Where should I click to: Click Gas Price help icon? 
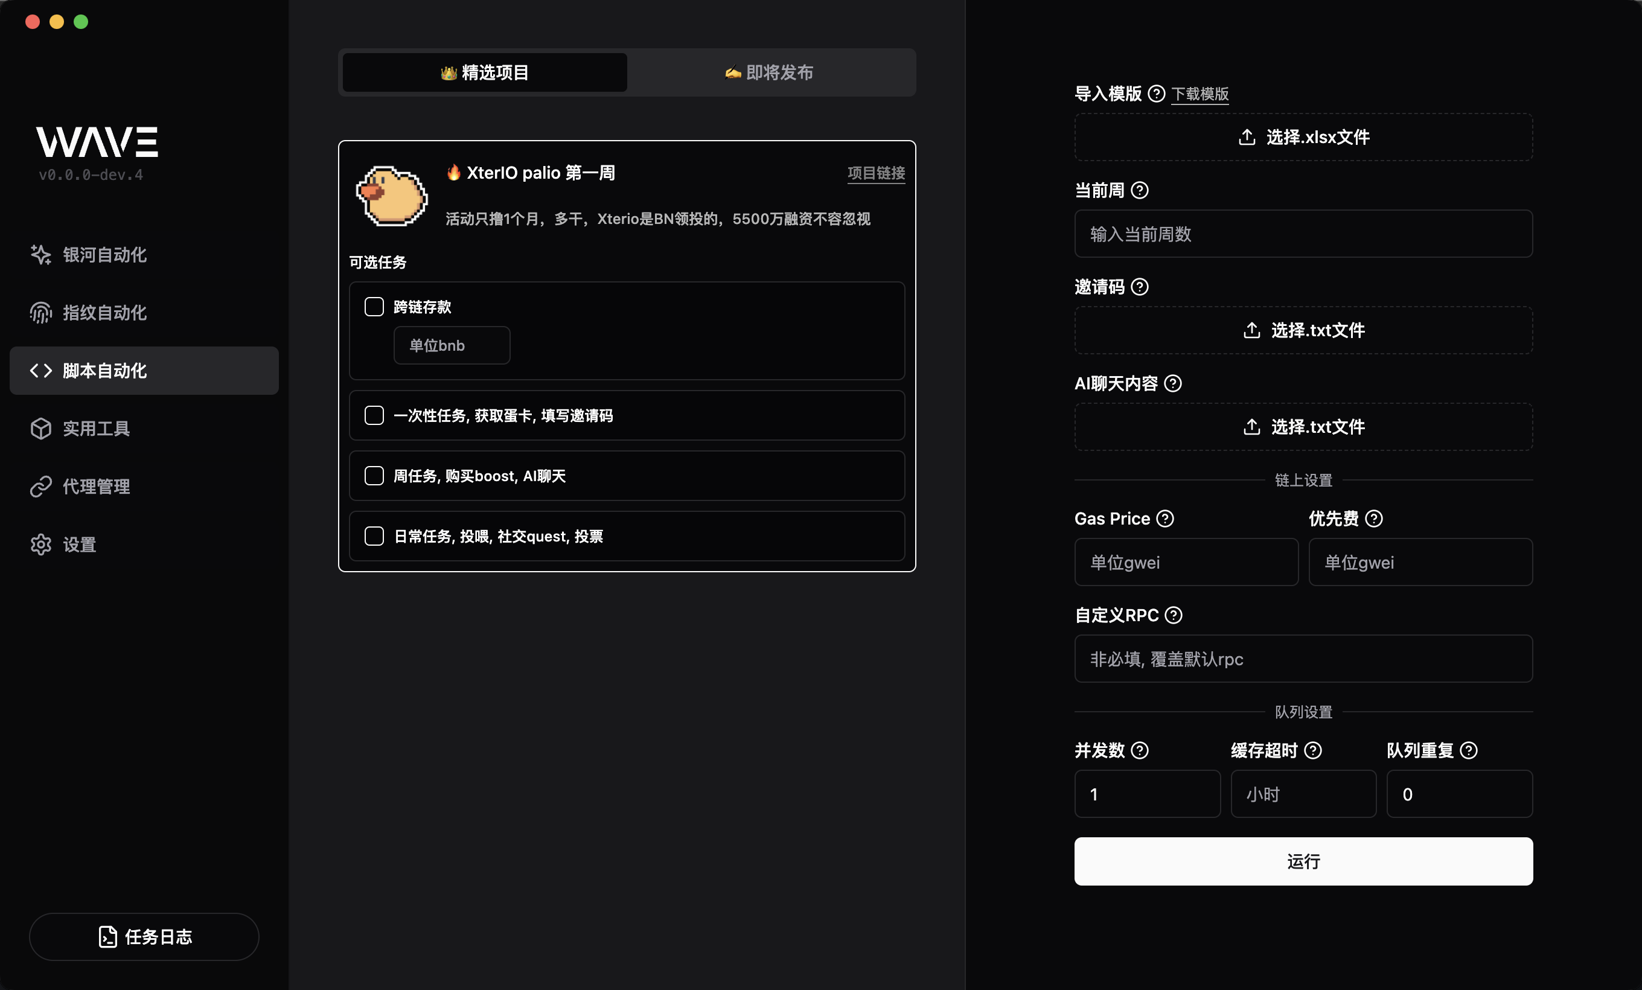[1164, 519]
